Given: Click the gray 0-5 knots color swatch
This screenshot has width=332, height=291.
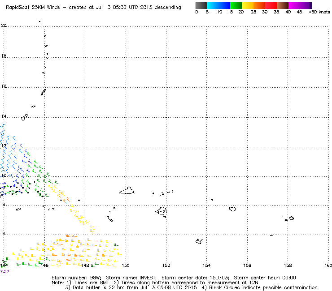Looking at the screenshot, I should click(201, 5).
